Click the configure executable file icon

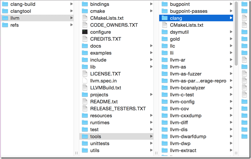click(85, 32)
